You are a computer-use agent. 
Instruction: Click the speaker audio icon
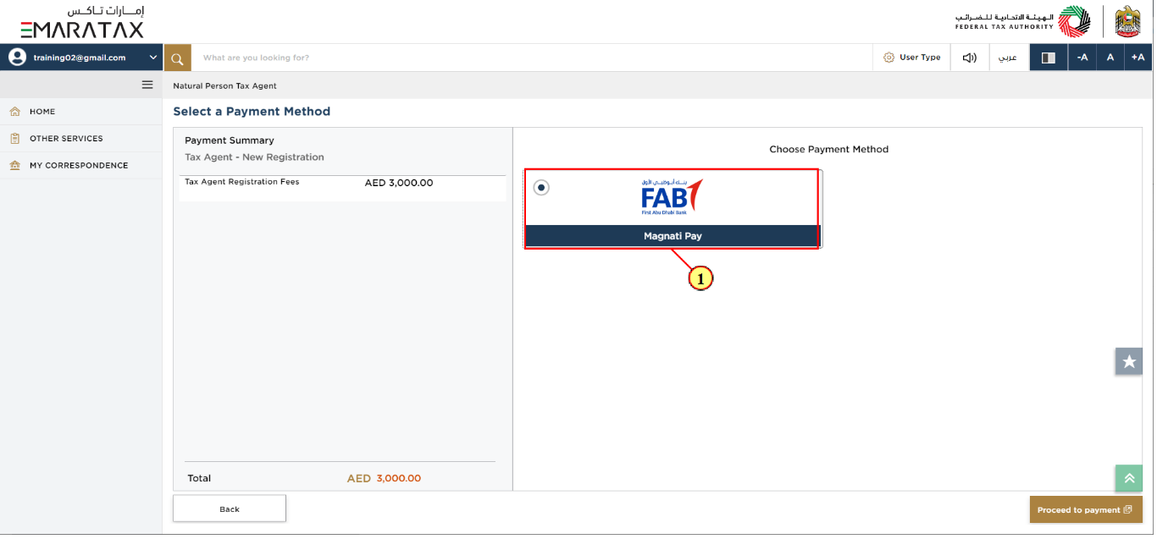[x=970, y=58]
